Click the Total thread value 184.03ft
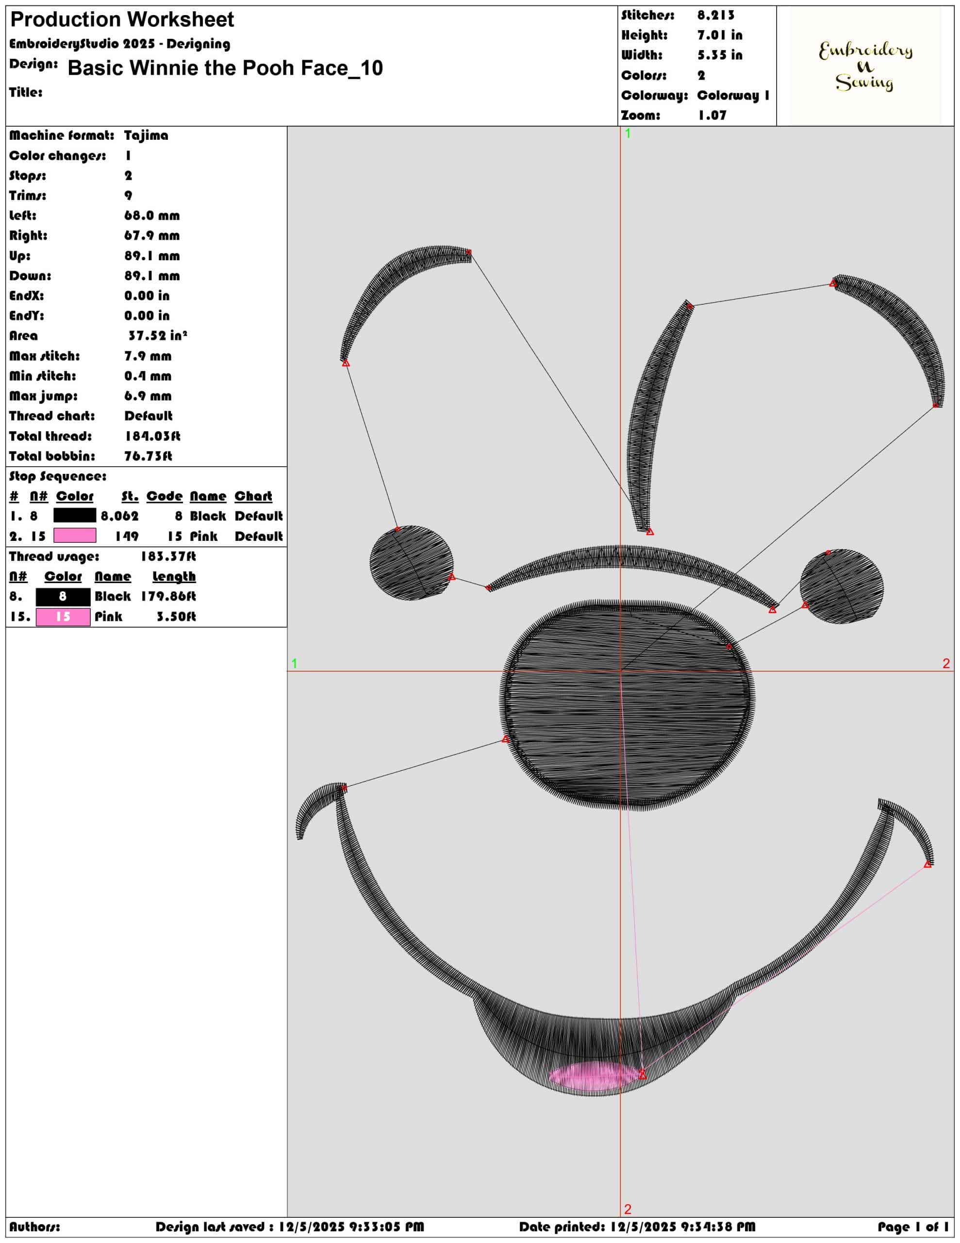This screenshot has height=1243, width=960. coord(152,436)
